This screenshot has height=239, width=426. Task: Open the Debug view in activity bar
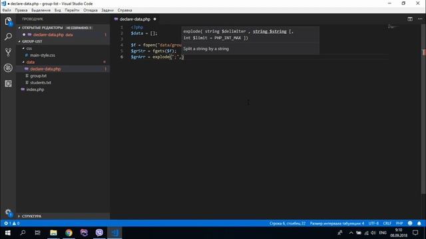(x=8, y=68)
